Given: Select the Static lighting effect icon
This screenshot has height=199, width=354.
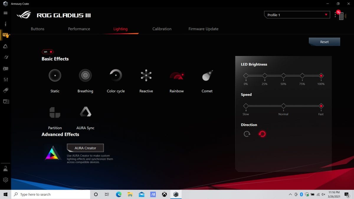Looking at the screenshot, I should pos(55,75).
